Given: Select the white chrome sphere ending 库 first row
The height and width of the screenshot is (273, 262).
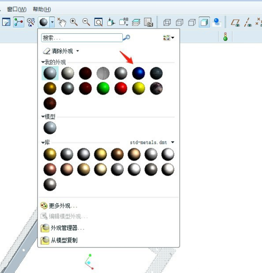Looking at the screenshot, I should pyautogui.click(x=168, y=154).
